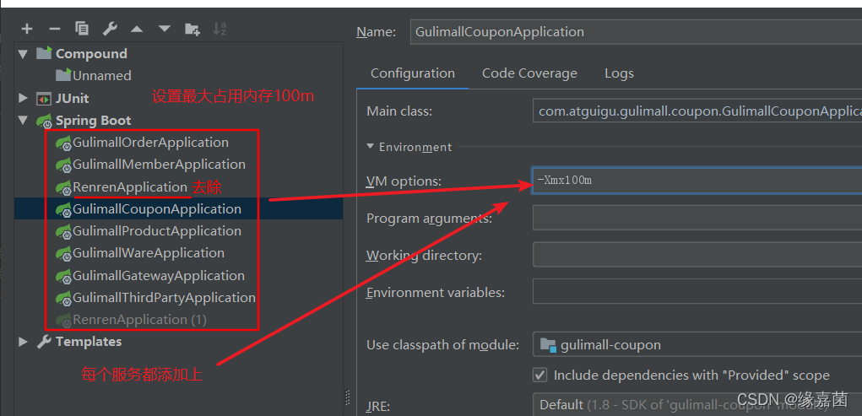The image size is (862, 416).
Task: Collapse the Compound tree node
Action: pyautogui.click(x=23, y=53)
